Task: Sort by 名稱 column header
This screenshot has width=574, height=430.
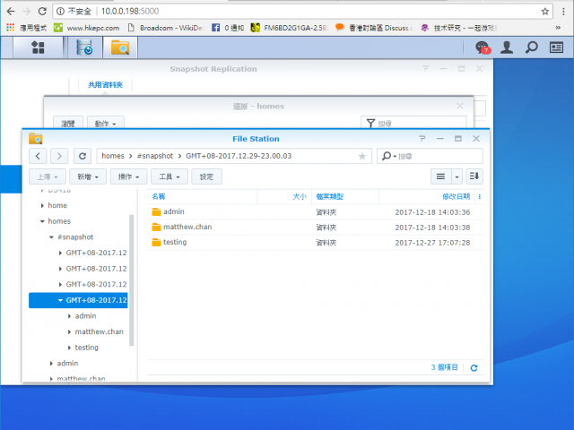Action: point(159,197)
